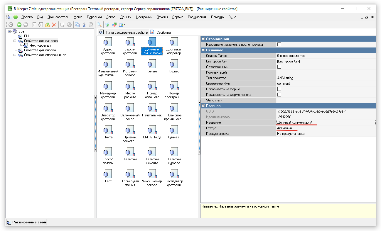This screenshot has height=231, width=381.
Task: Click the scissors cut toolbar icon
Action: [84, 25]
